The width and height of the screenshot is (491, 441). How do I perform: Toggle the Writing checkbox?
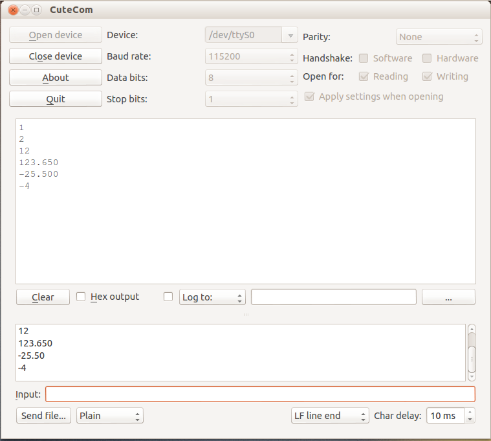pyautogui.click(x=427, y=76)
